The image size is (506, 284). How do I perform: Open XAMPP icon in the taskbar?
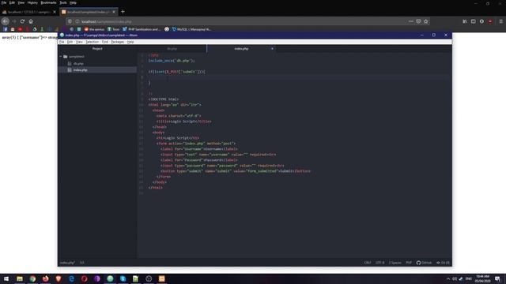point(161,278)
